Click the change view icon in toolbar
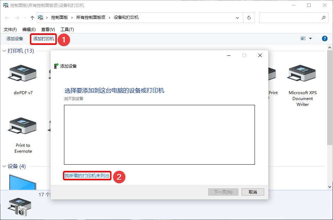 point(303,38)
